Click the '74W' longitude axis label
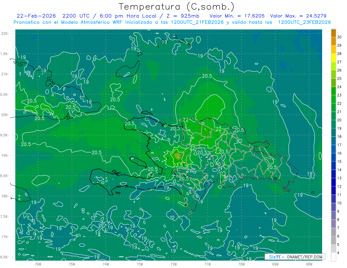Image resolution: width=347 pixels, height=268 pixels. [x=106, y=264]
